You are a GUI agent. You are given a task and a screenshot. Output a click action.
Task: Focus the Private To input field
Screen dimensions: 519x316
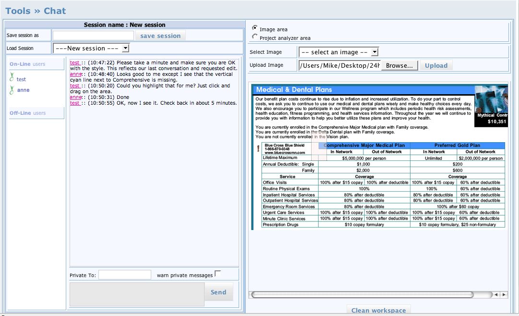click(125, 275)
